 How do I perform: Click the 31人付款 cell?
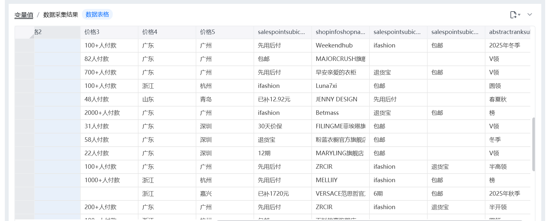pos(109,126)
